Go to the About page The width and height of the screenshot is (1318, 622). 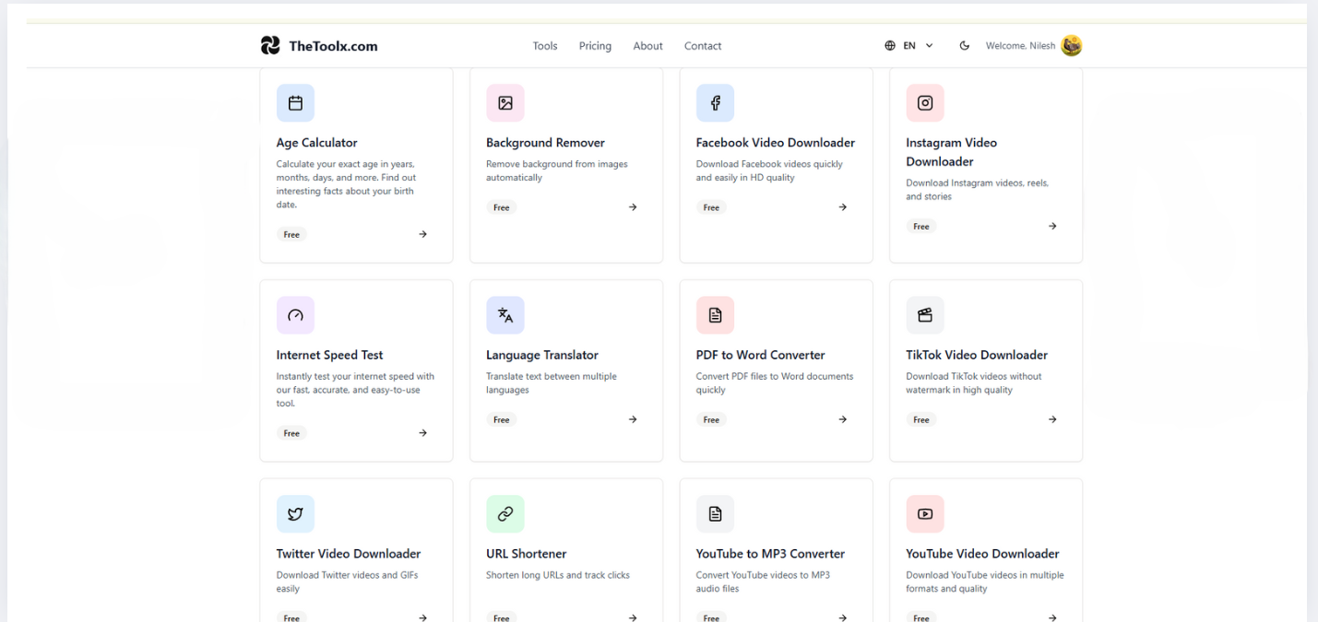[x=647, y=46]
